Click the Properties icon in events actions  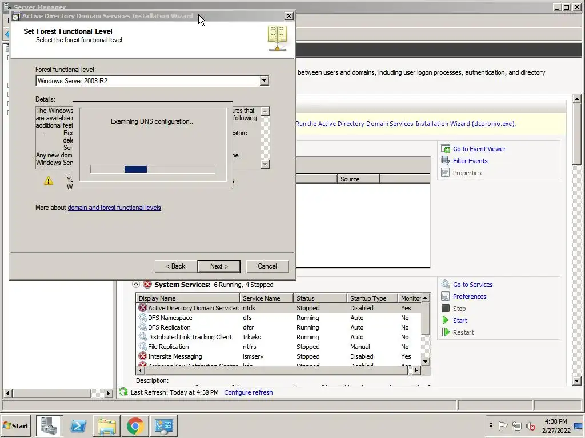click(x=446, y=172)
